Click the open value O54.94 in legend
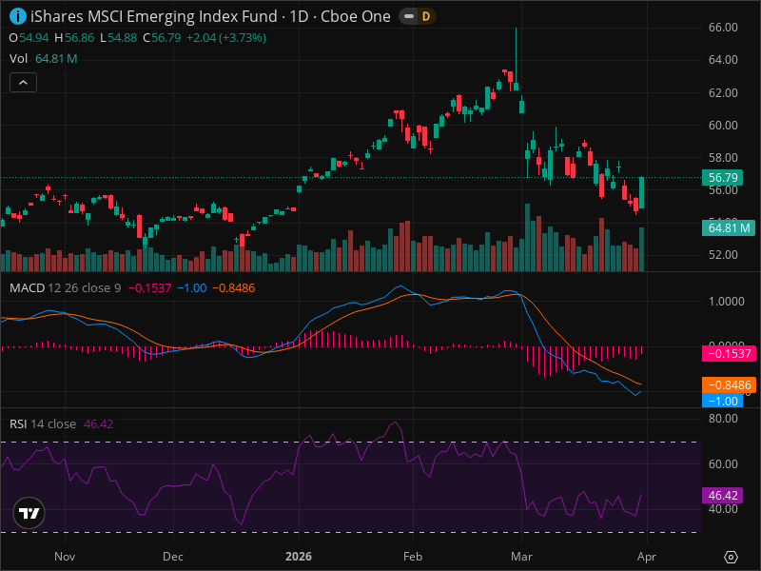Screen dimensions: 761x571 (x=29, y=38)
